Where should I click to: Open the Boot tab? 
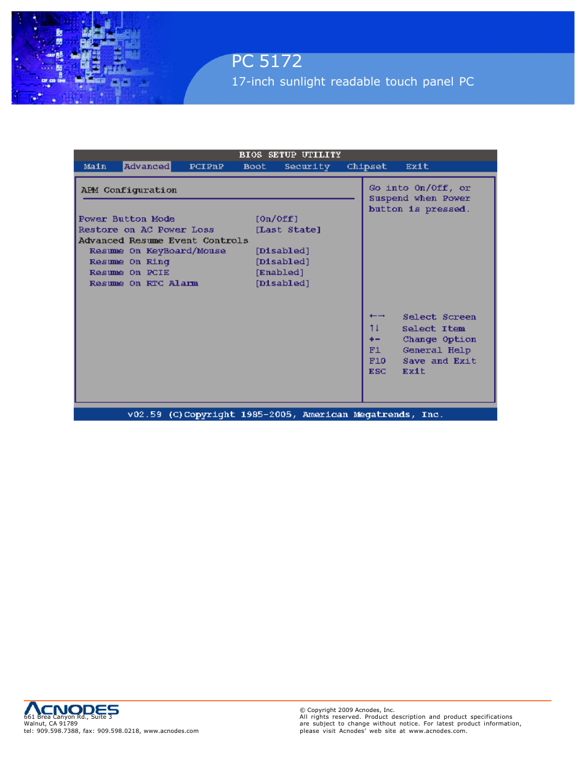pos(255,167)
